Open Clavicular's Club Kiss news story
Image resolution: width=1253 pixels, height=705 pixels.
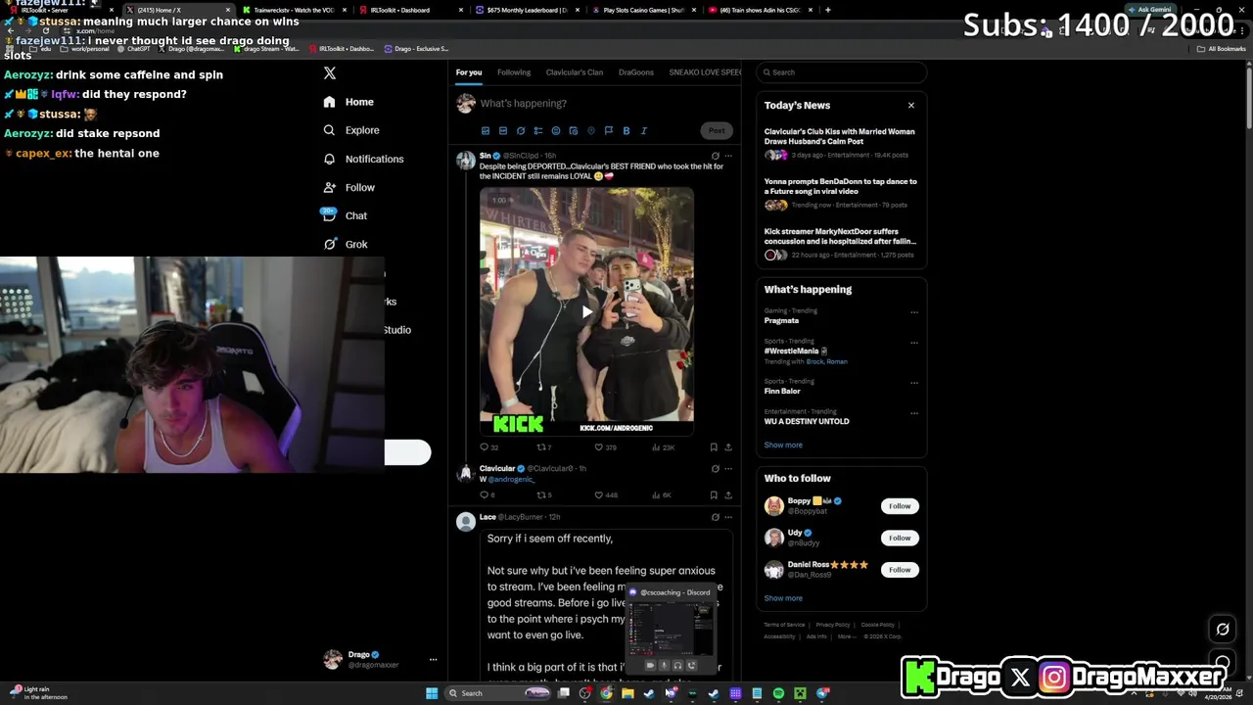tap(840, 136)
